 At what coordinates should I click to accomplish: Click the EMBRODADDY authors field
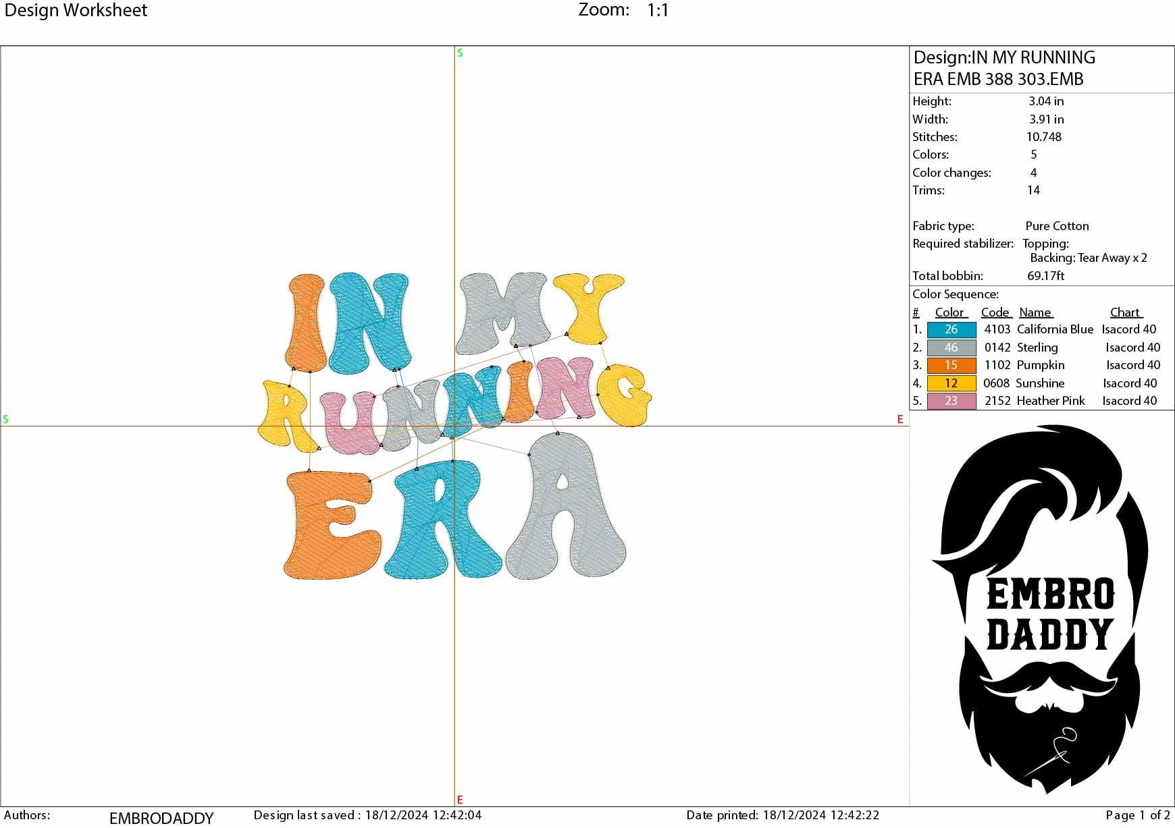click(x=162, y=815)
